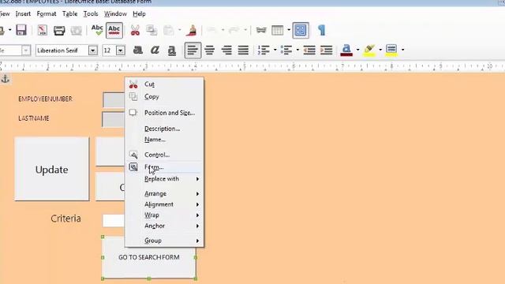Expand the Arrange submenu
The image size is (505, 284).
164,193
